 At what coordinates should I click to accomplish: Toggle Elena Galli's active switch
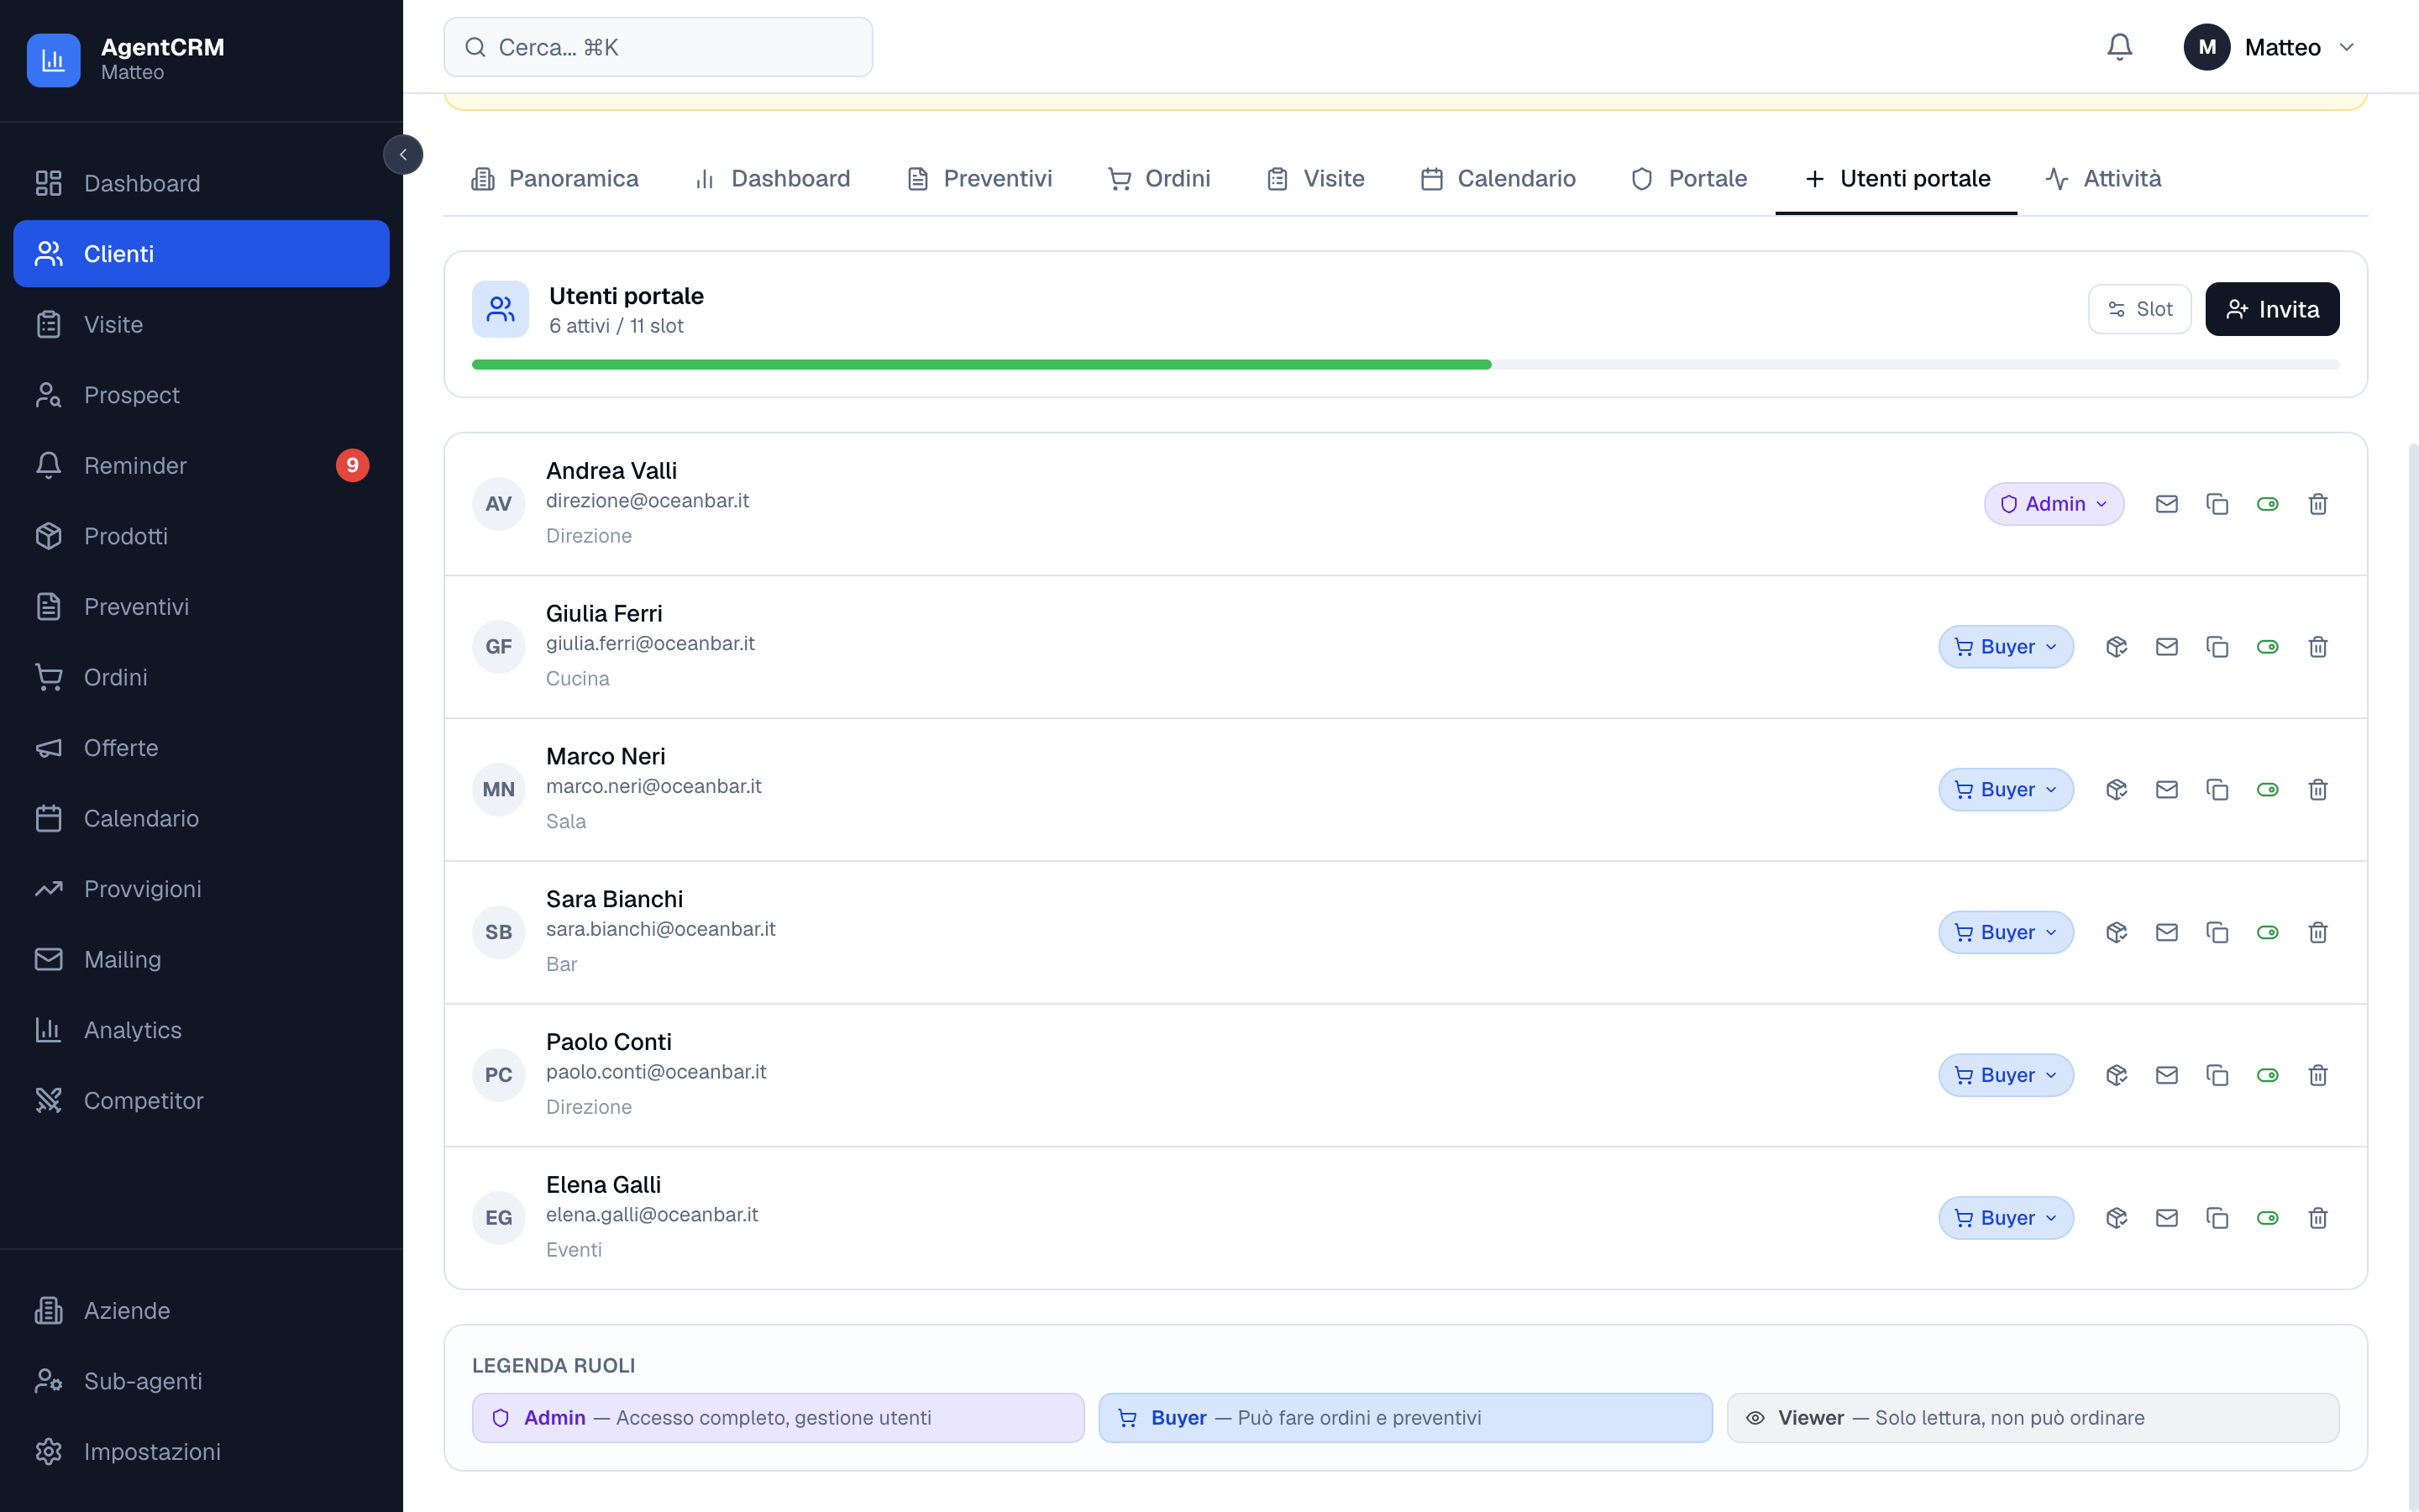click(2267, 1218)
